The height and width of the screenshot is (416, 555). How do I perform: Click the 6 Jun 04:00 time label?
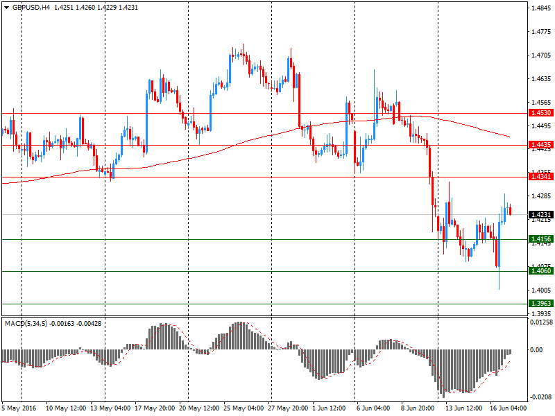(x=373, y=408)
